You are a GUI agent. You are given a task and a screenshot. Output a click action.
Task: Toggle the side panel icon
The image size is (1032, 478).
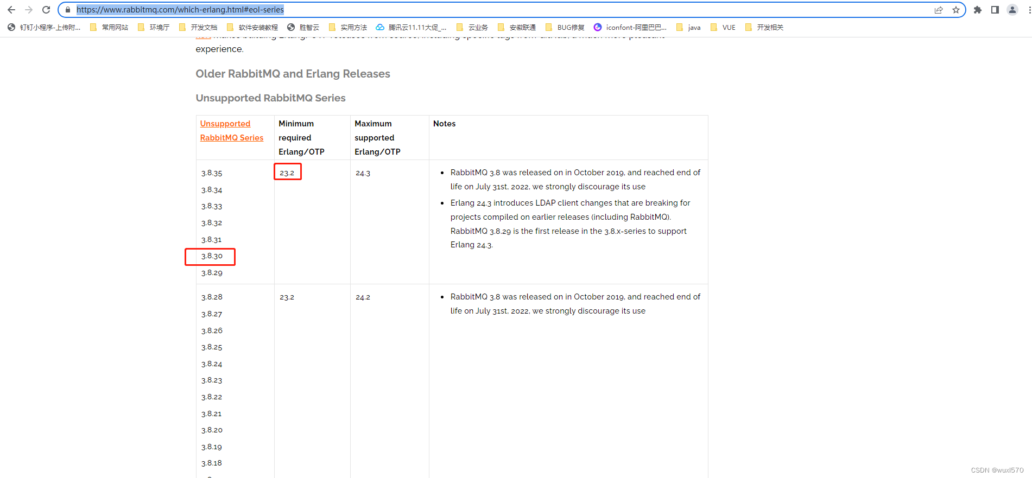[995, 10]
